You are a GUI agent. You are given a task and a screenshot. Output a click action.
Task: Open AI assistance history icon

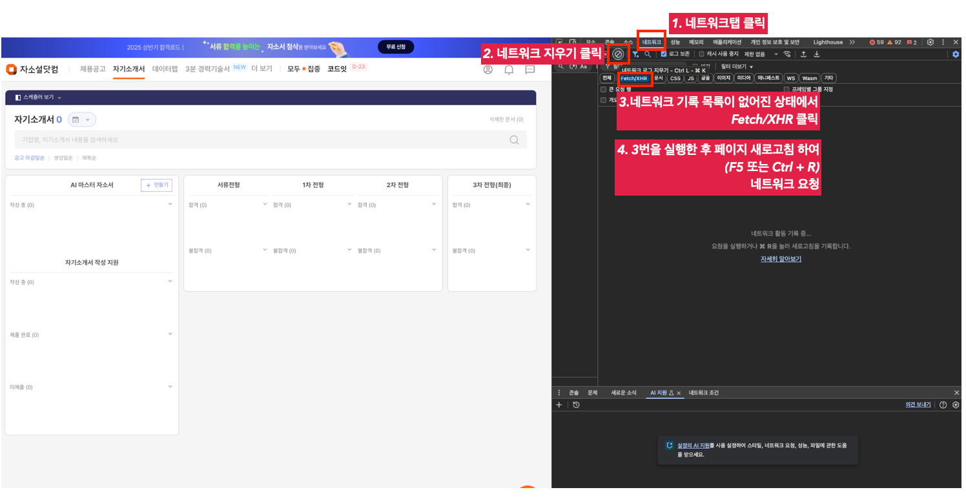click(x=576, y=405)
